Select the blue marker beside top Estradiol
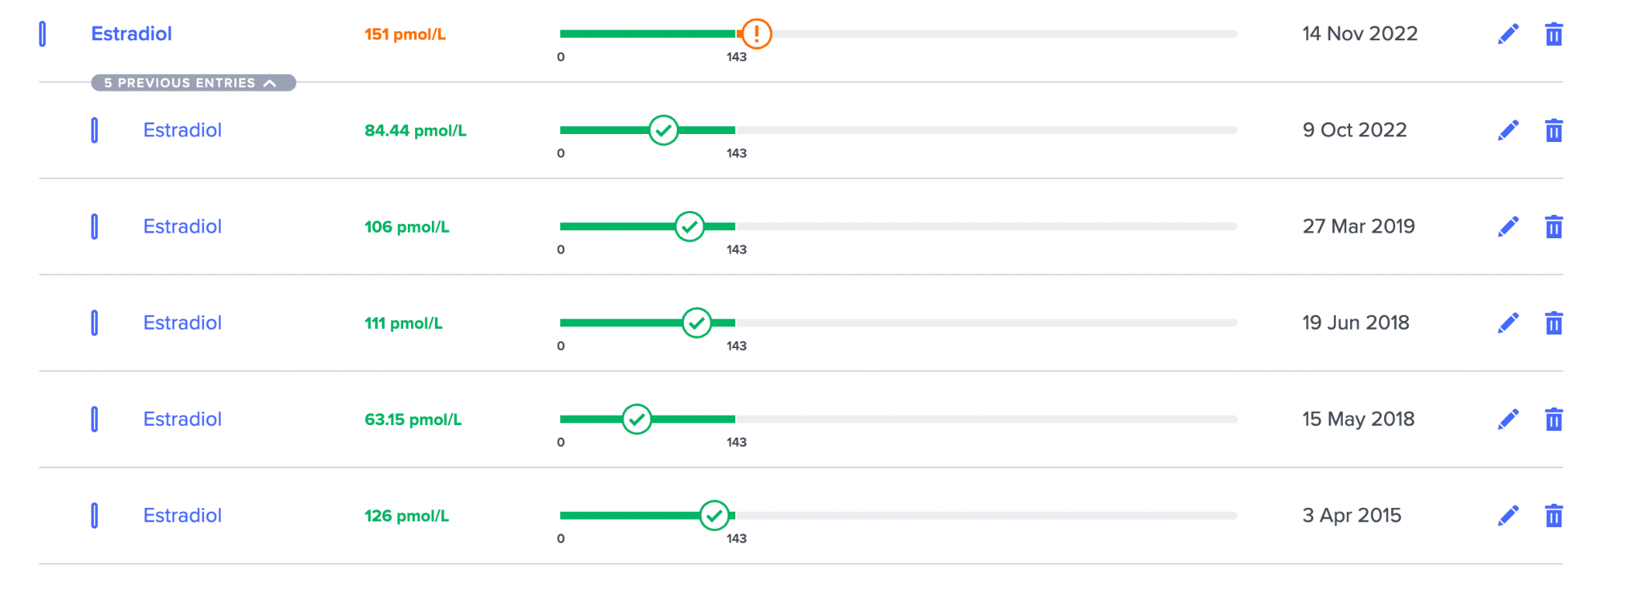 tap(43, 34)
